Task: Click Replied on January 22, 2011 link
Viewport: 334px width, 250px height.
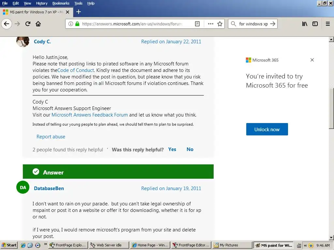Action: (x=171, y=41)
